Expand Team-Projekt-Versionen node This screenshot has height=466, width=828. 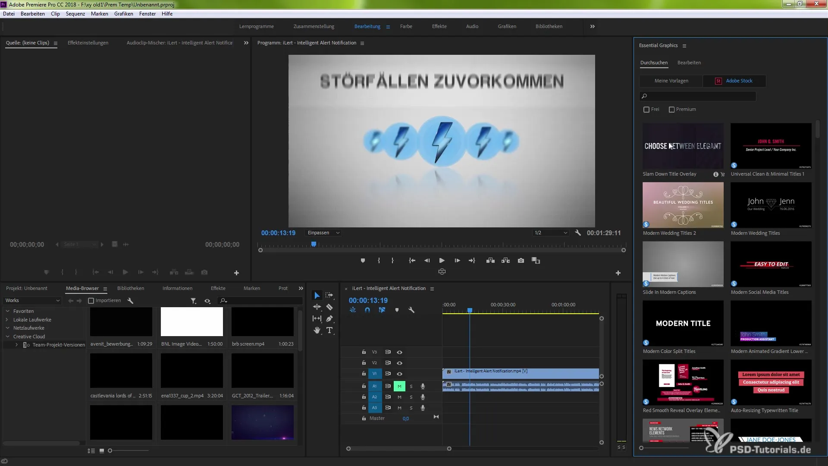[16, 345]
